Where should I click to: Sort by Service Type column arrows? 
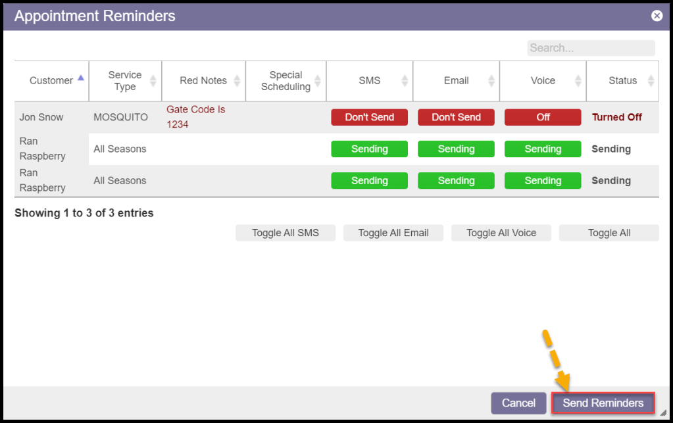(x=153, y=81)
